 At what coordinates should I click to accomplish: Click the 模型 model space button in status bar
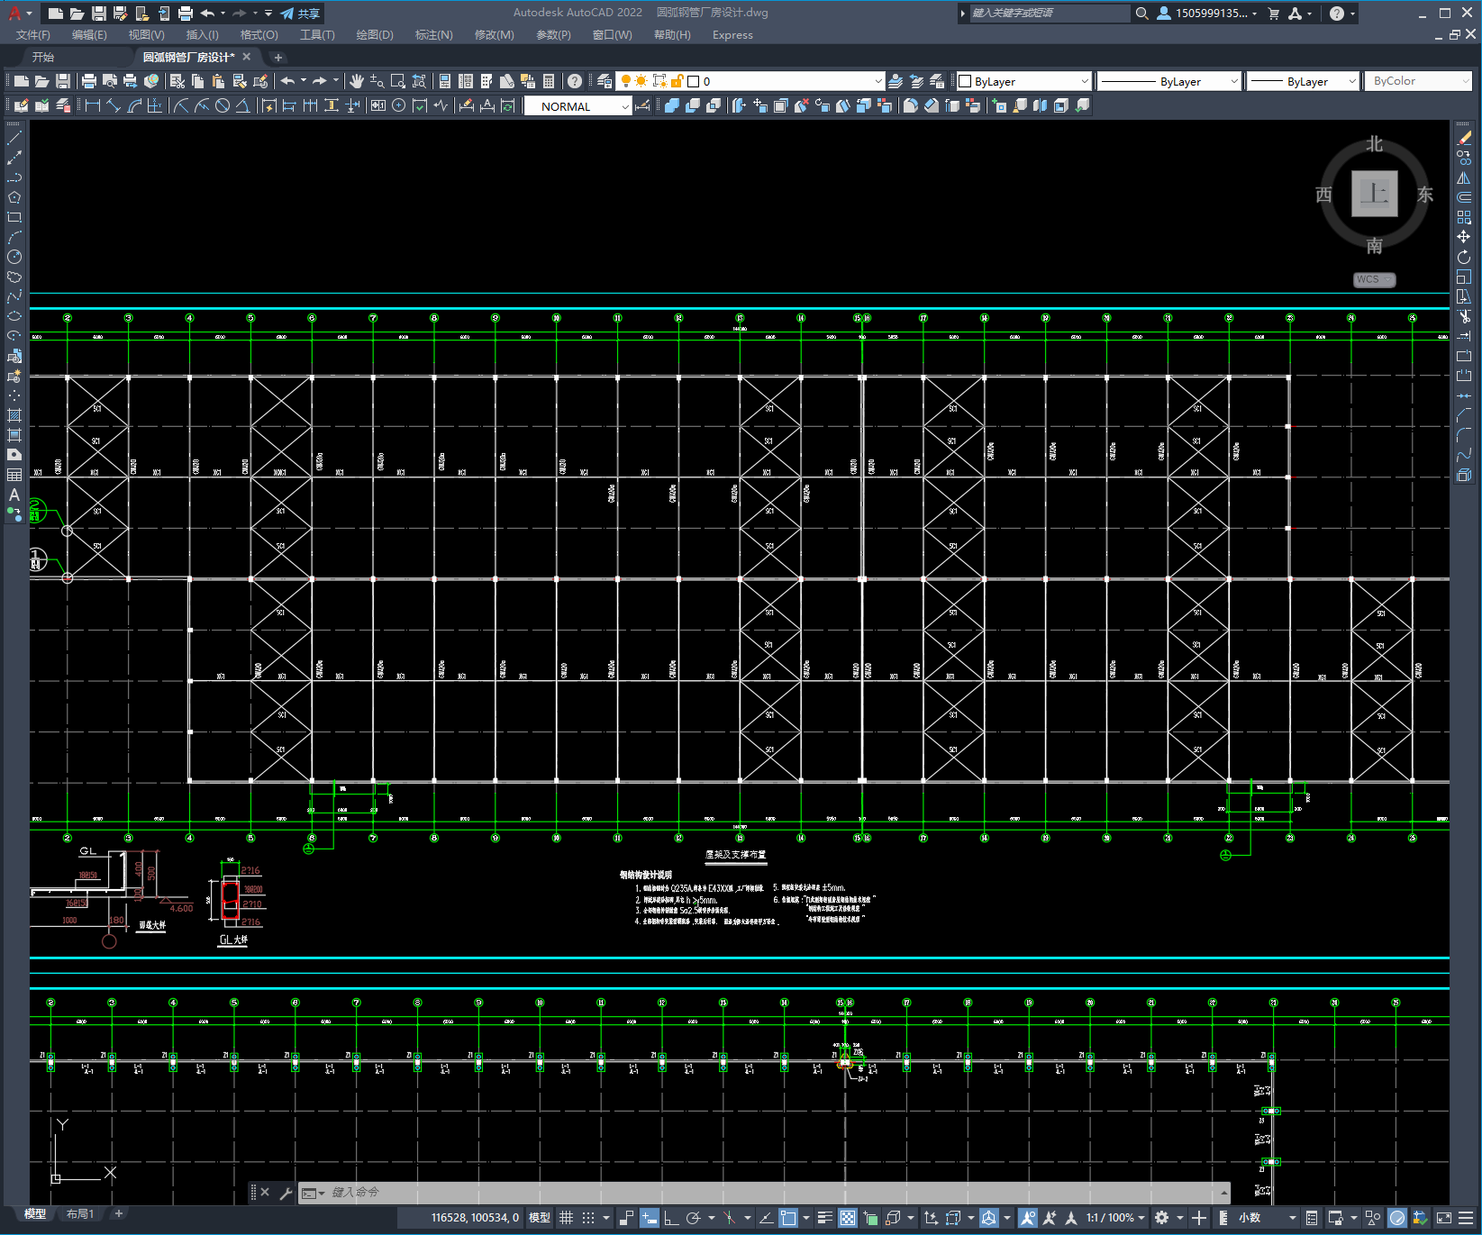pos(540,1218)
